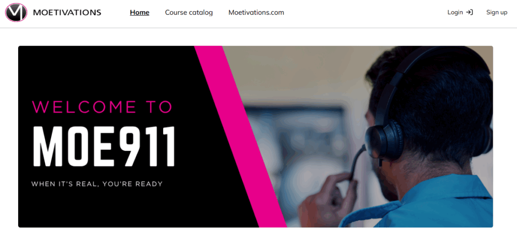The height and width of the screenshot is (247, 517).
Task: Click the login arrow icon
Action: [x=470, y=13]
